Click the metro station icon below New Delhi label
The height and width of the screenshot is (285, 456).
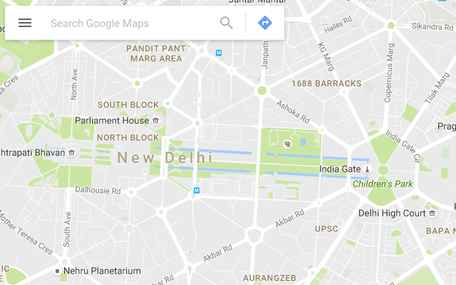[197, 190]
